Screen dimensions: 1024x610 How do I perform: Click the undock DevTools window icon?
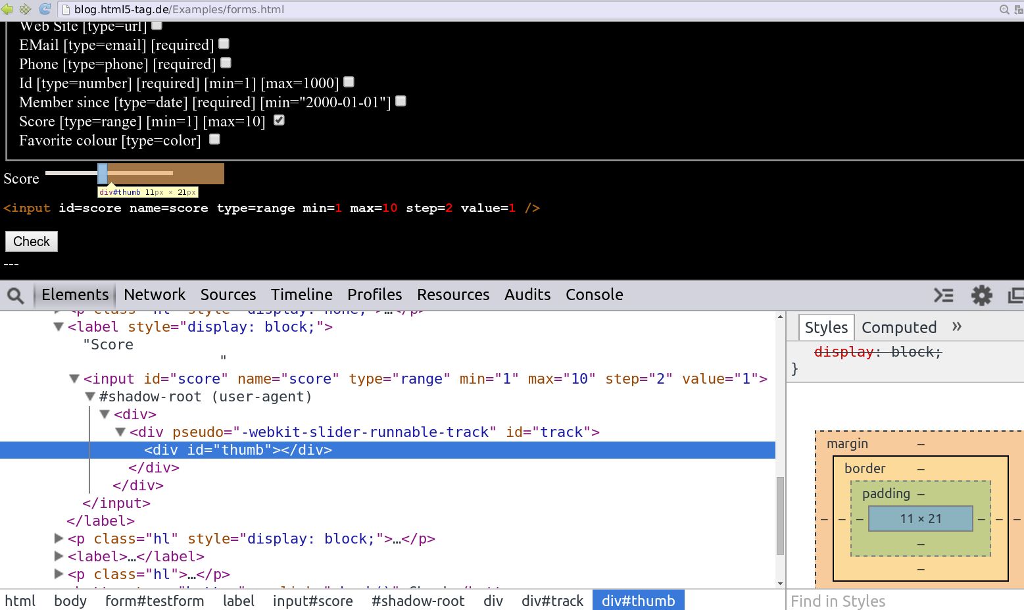pos(1016,295)
